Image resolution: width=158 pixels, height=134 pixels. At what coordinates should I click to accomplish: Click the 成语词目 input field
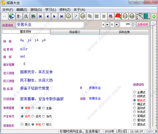(50, 25)
